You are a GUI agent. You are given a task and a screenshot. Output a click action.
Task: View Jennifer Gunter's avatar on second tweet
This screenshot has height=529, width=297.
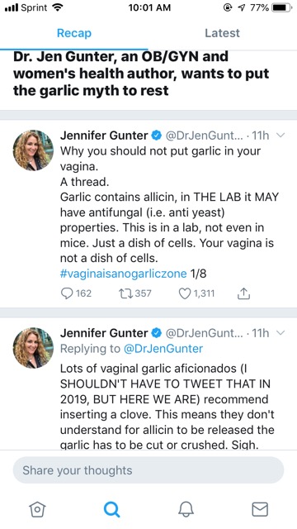point(33,348)
